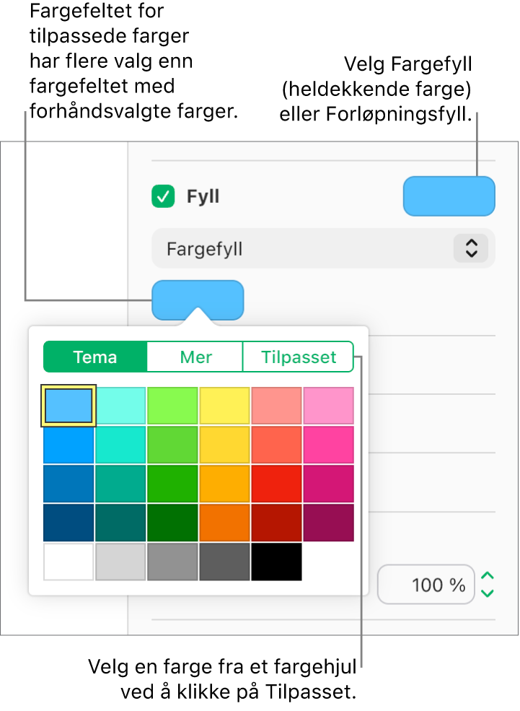Pick the pure red swatch in third row
The height and width of the screenshot is (711, 520).
[x=276, y=484]
